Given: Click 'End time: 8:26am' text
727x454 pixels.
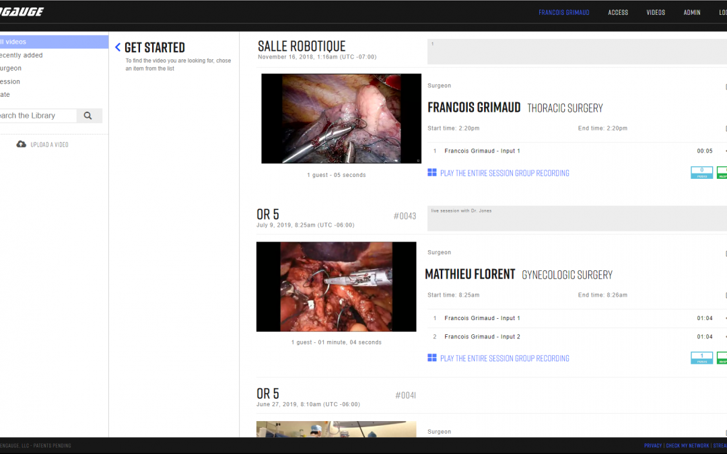Looking at the screenshot, I should (602, 295).
